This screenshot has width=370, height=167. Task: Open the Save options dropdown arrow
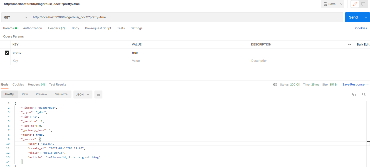[x=341, y=4]
